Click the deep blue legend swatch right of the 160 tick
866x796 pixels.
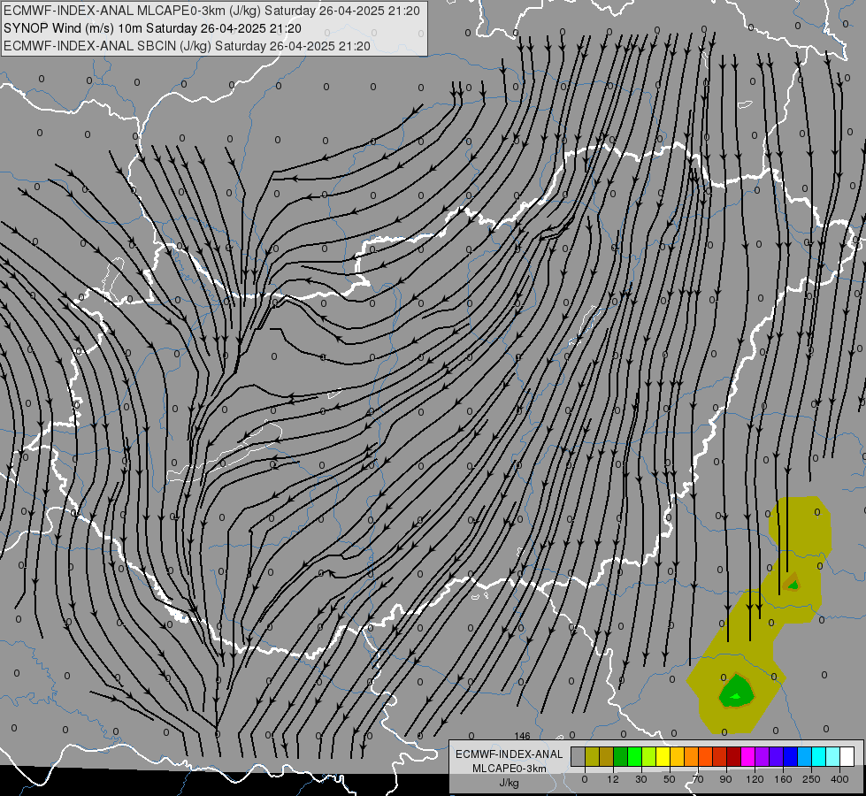click(790, 756)
